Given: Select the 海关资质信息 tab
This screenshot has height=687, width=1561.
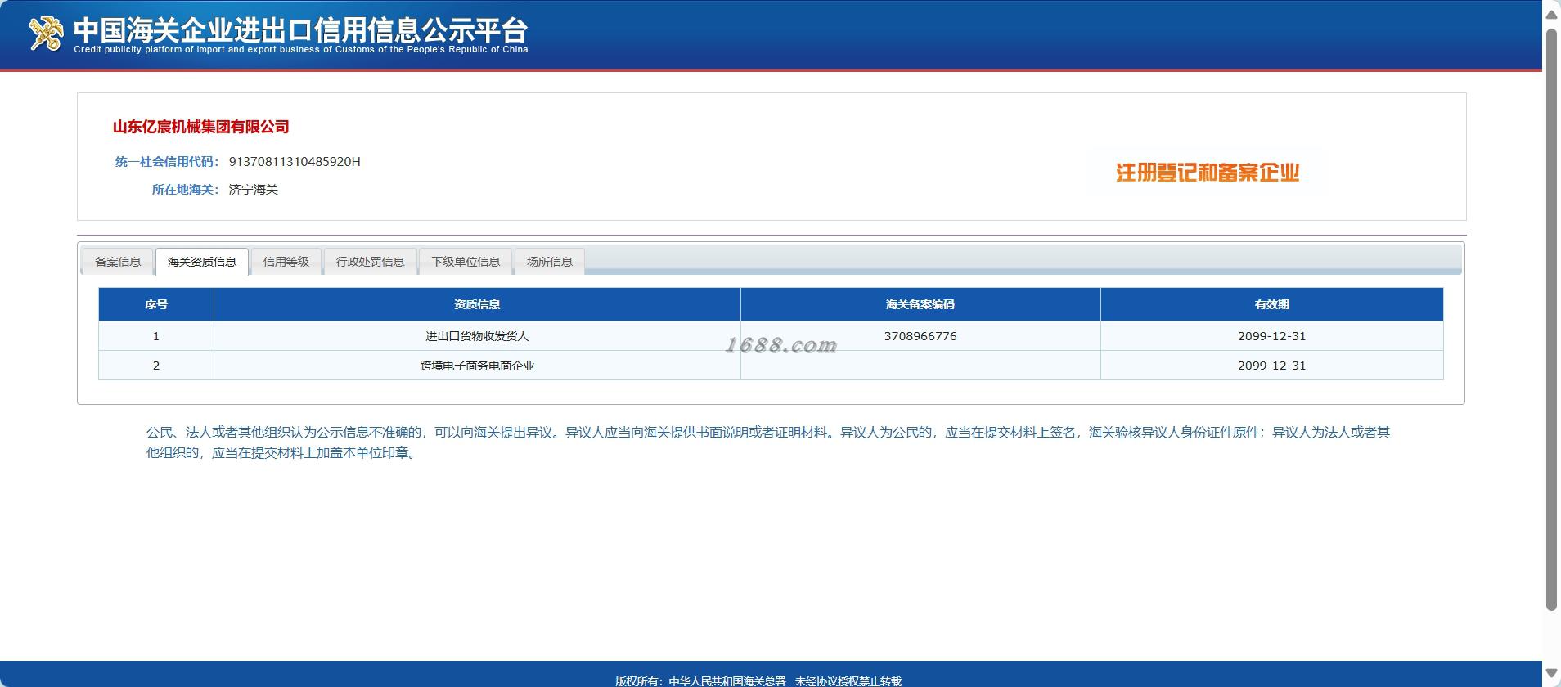Looking at the screenshot, I should pos(202,262).
